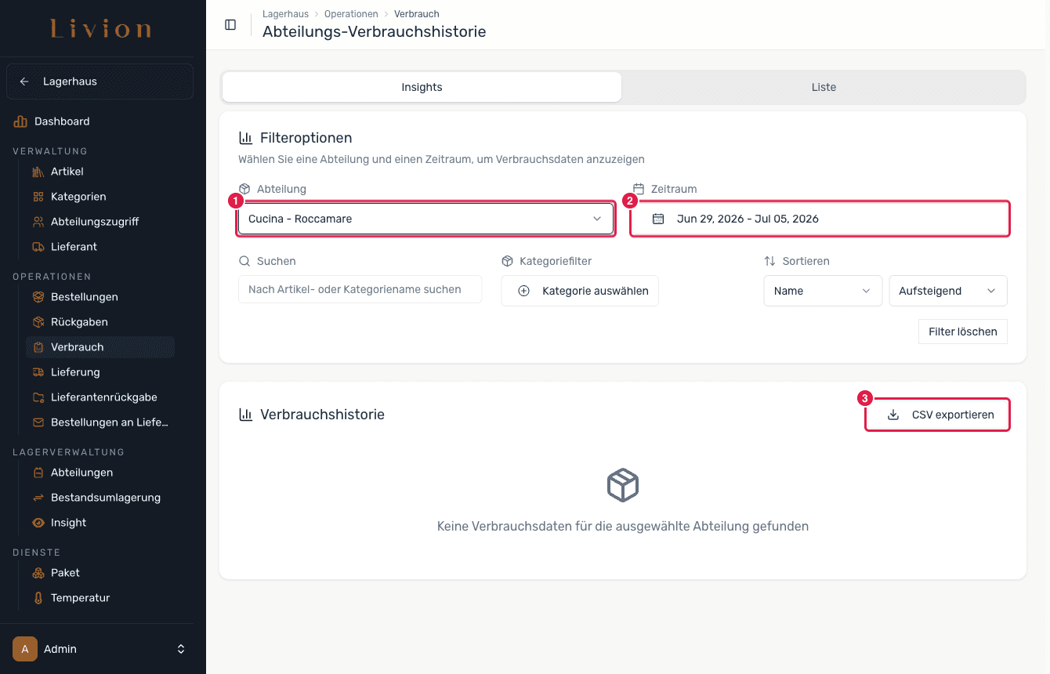
Task: Click Operationen in the breadcrumb
Action: point(351,14)
